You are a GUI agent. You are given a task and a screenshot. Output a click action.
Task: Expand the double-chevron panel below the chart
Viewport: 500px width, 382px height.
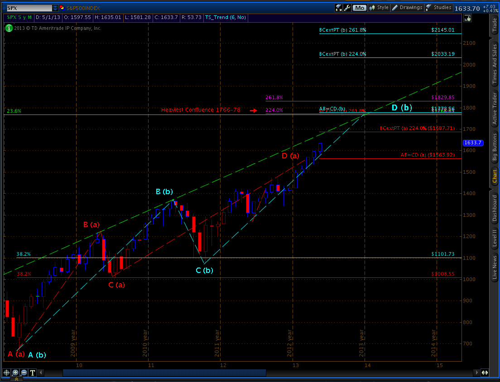(x=16, y=379)
